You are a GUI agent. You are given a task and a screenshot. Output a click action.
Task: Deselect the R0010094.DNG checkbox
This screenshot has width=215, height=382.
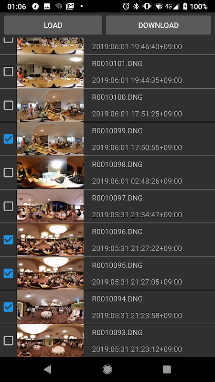(x=8, y=307)
